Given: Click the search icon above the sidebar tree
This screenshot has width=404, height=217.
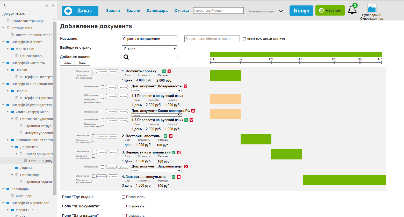Looking at the screenshot, I should tap(4, 5).
